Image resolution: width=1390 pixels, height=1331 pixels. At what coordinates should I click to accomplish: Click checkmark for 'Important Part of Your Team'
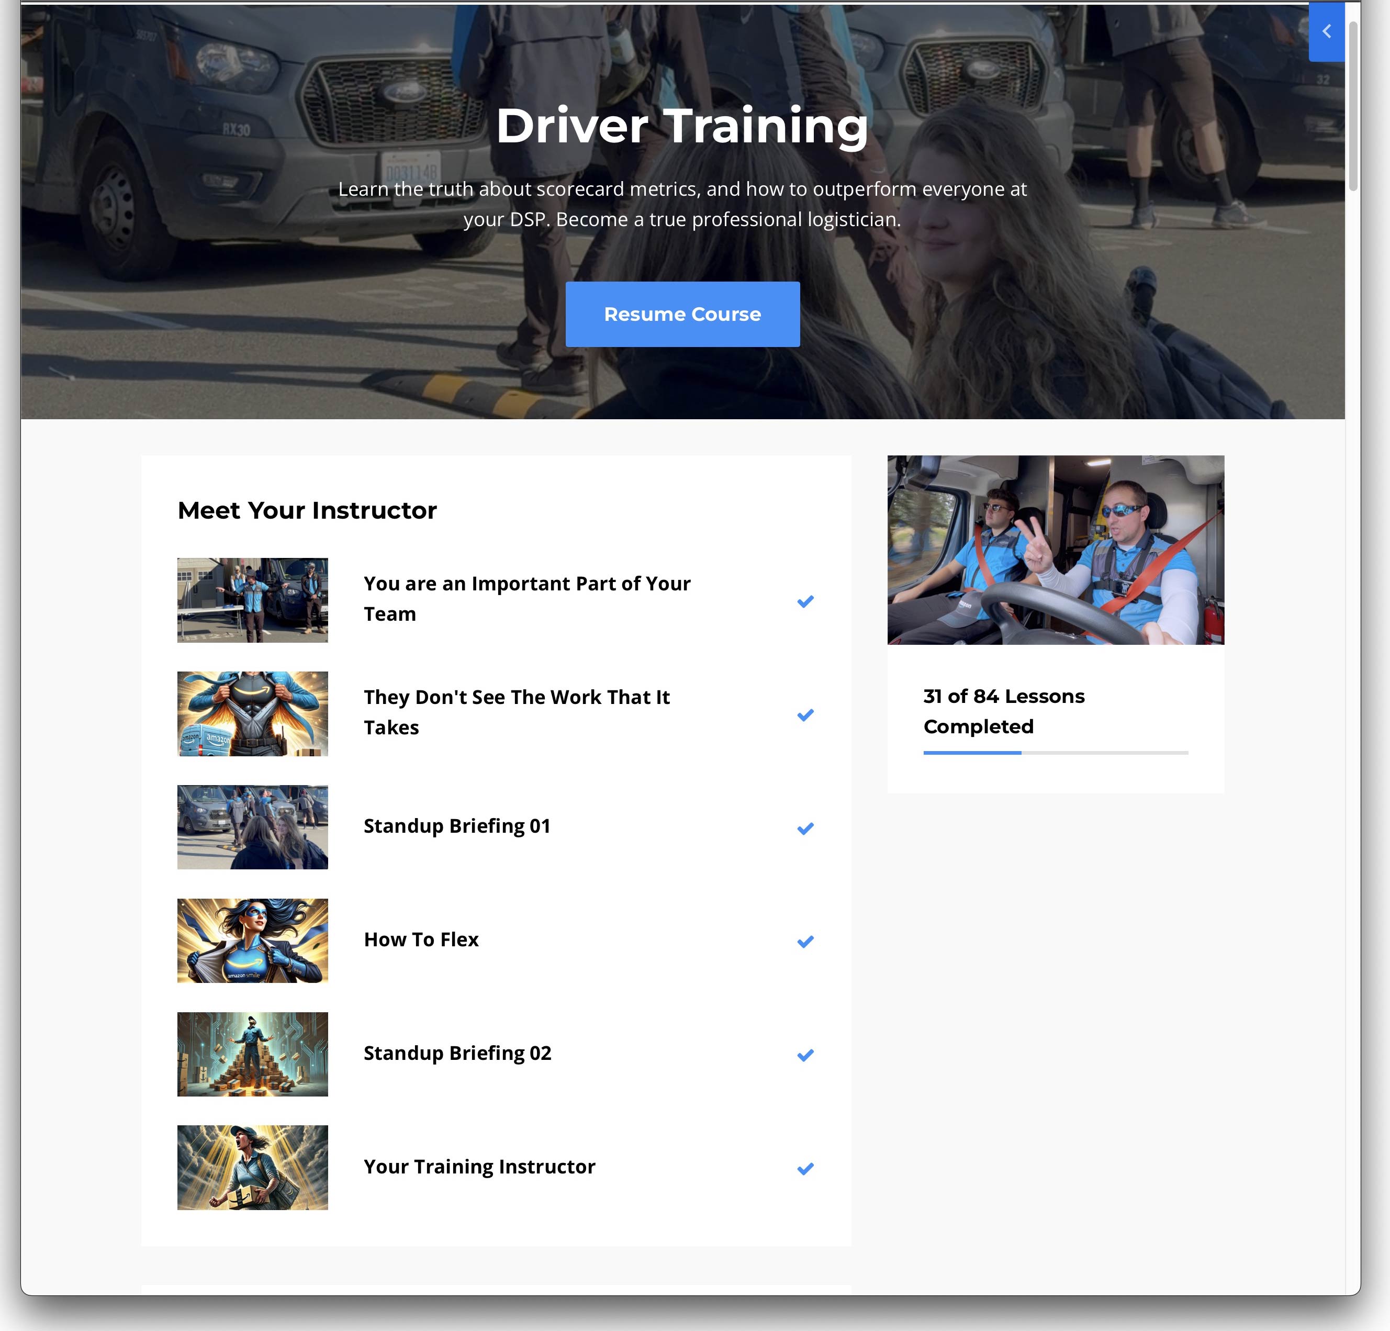click(805, 601)
